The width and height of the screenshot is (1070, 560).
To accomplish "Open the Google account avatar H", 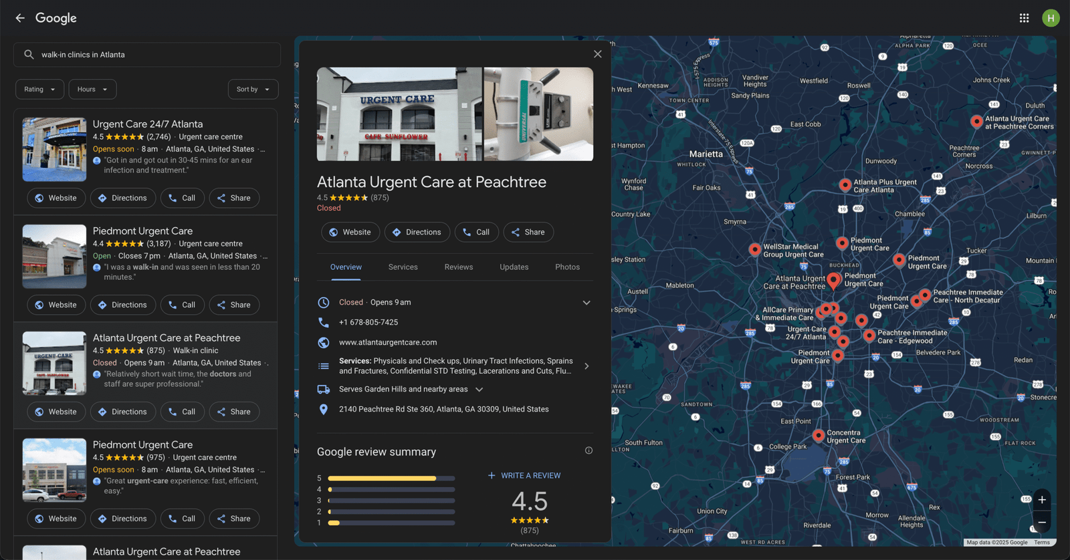I will (x=1051, y=18).
